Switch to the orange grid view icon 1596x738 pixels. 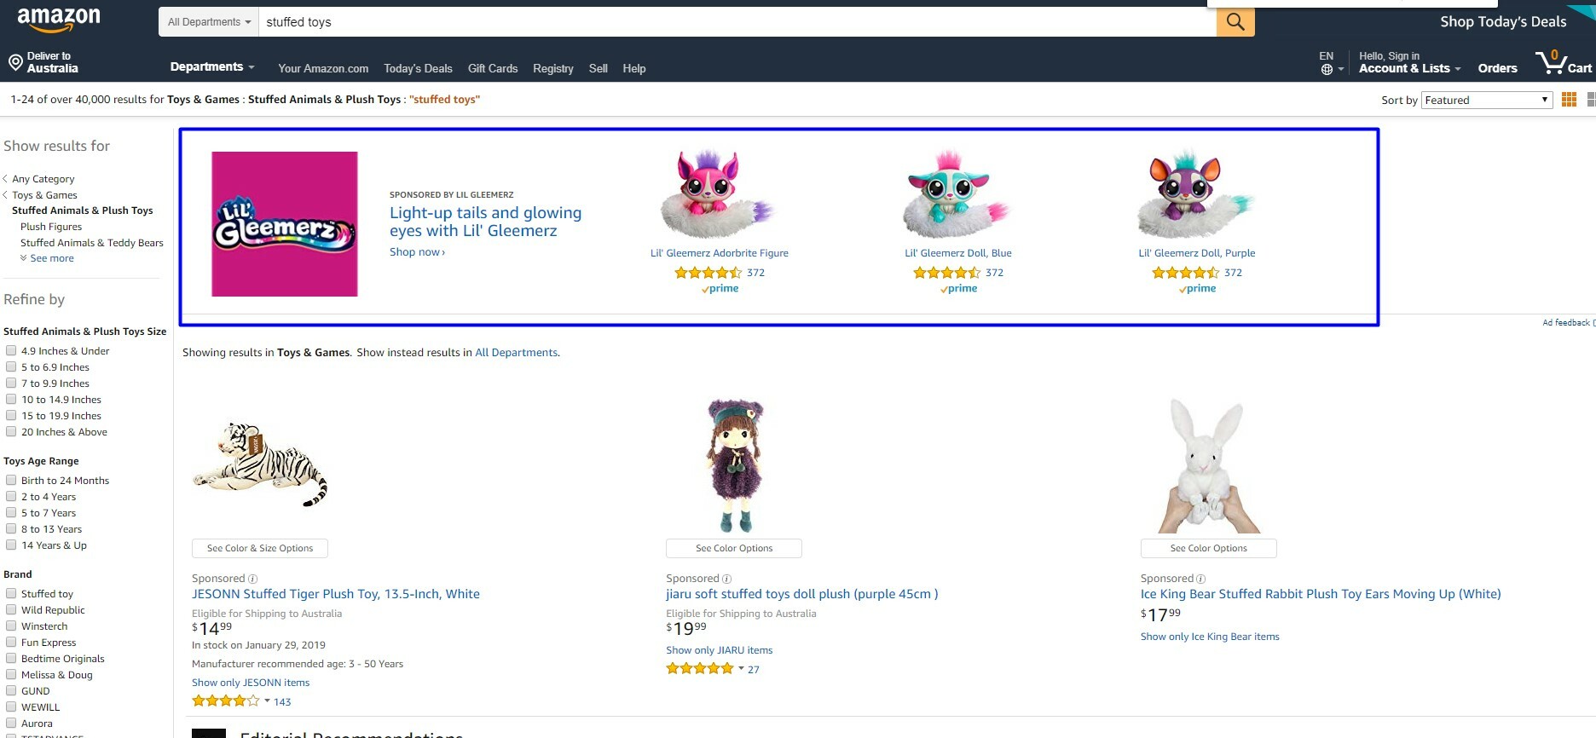click(1569, 100)
